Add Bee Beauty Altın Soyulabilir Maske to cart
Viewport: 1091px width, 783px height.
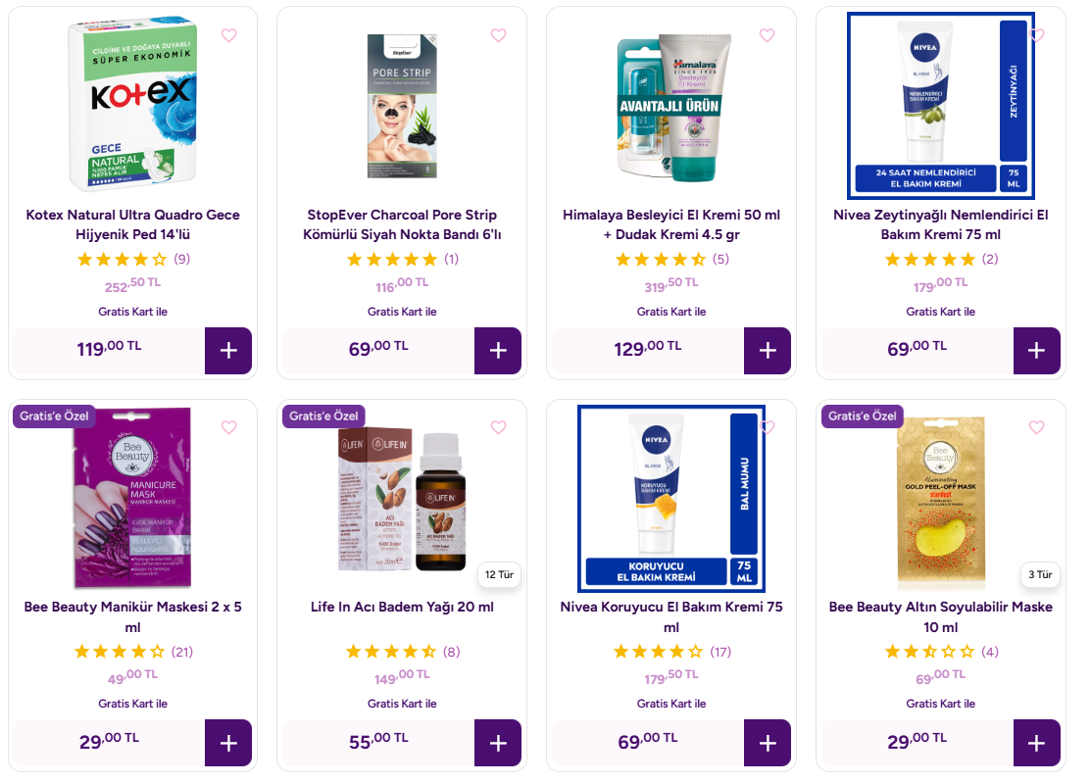(1036, 743)
